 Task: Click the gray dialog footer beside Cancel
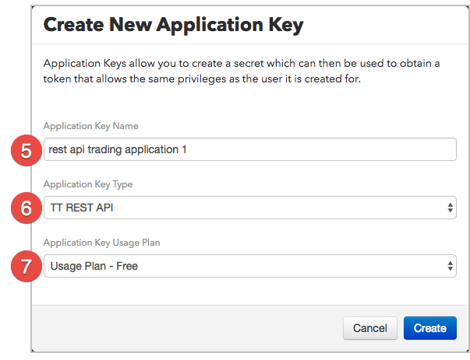[x=187, y=328]
